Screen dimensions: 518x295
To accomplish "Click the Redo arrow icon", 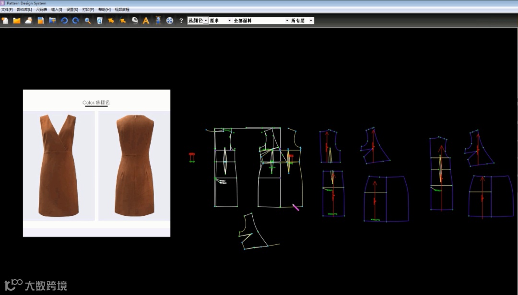I will click(76, 21).
